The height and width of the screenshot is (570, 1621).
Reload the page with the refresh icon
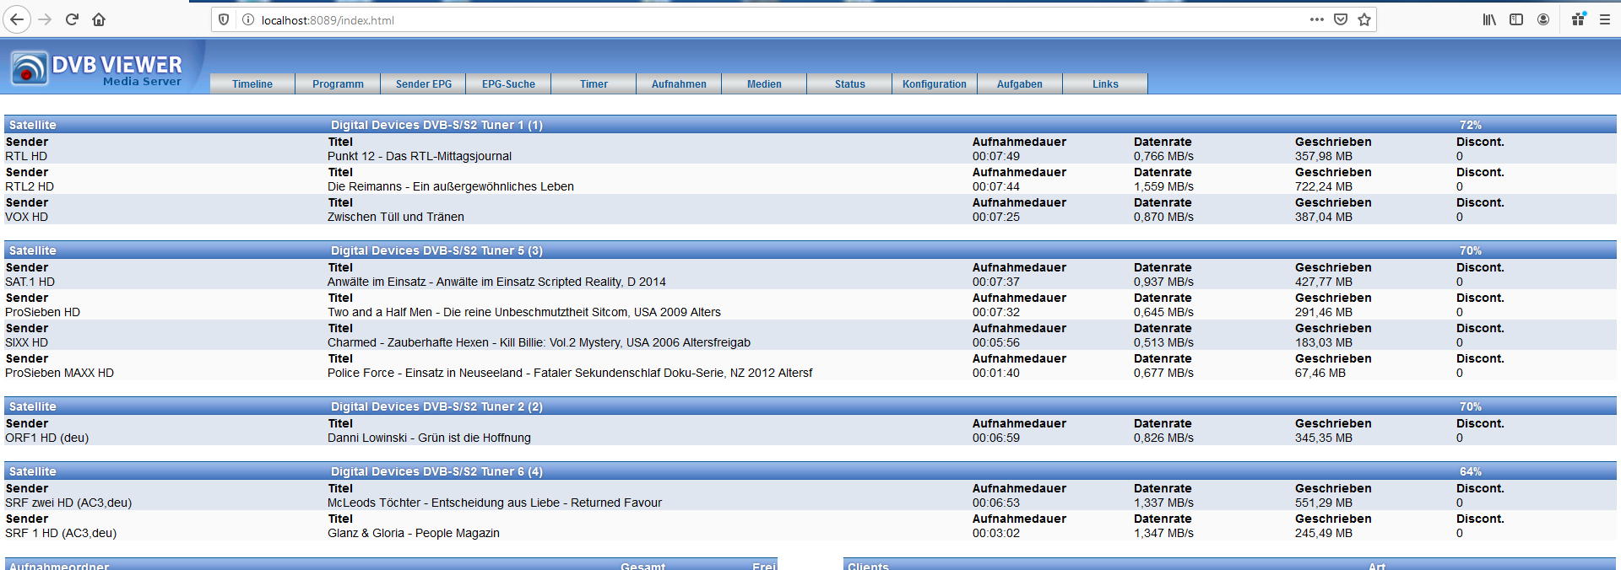click(73, 19)
